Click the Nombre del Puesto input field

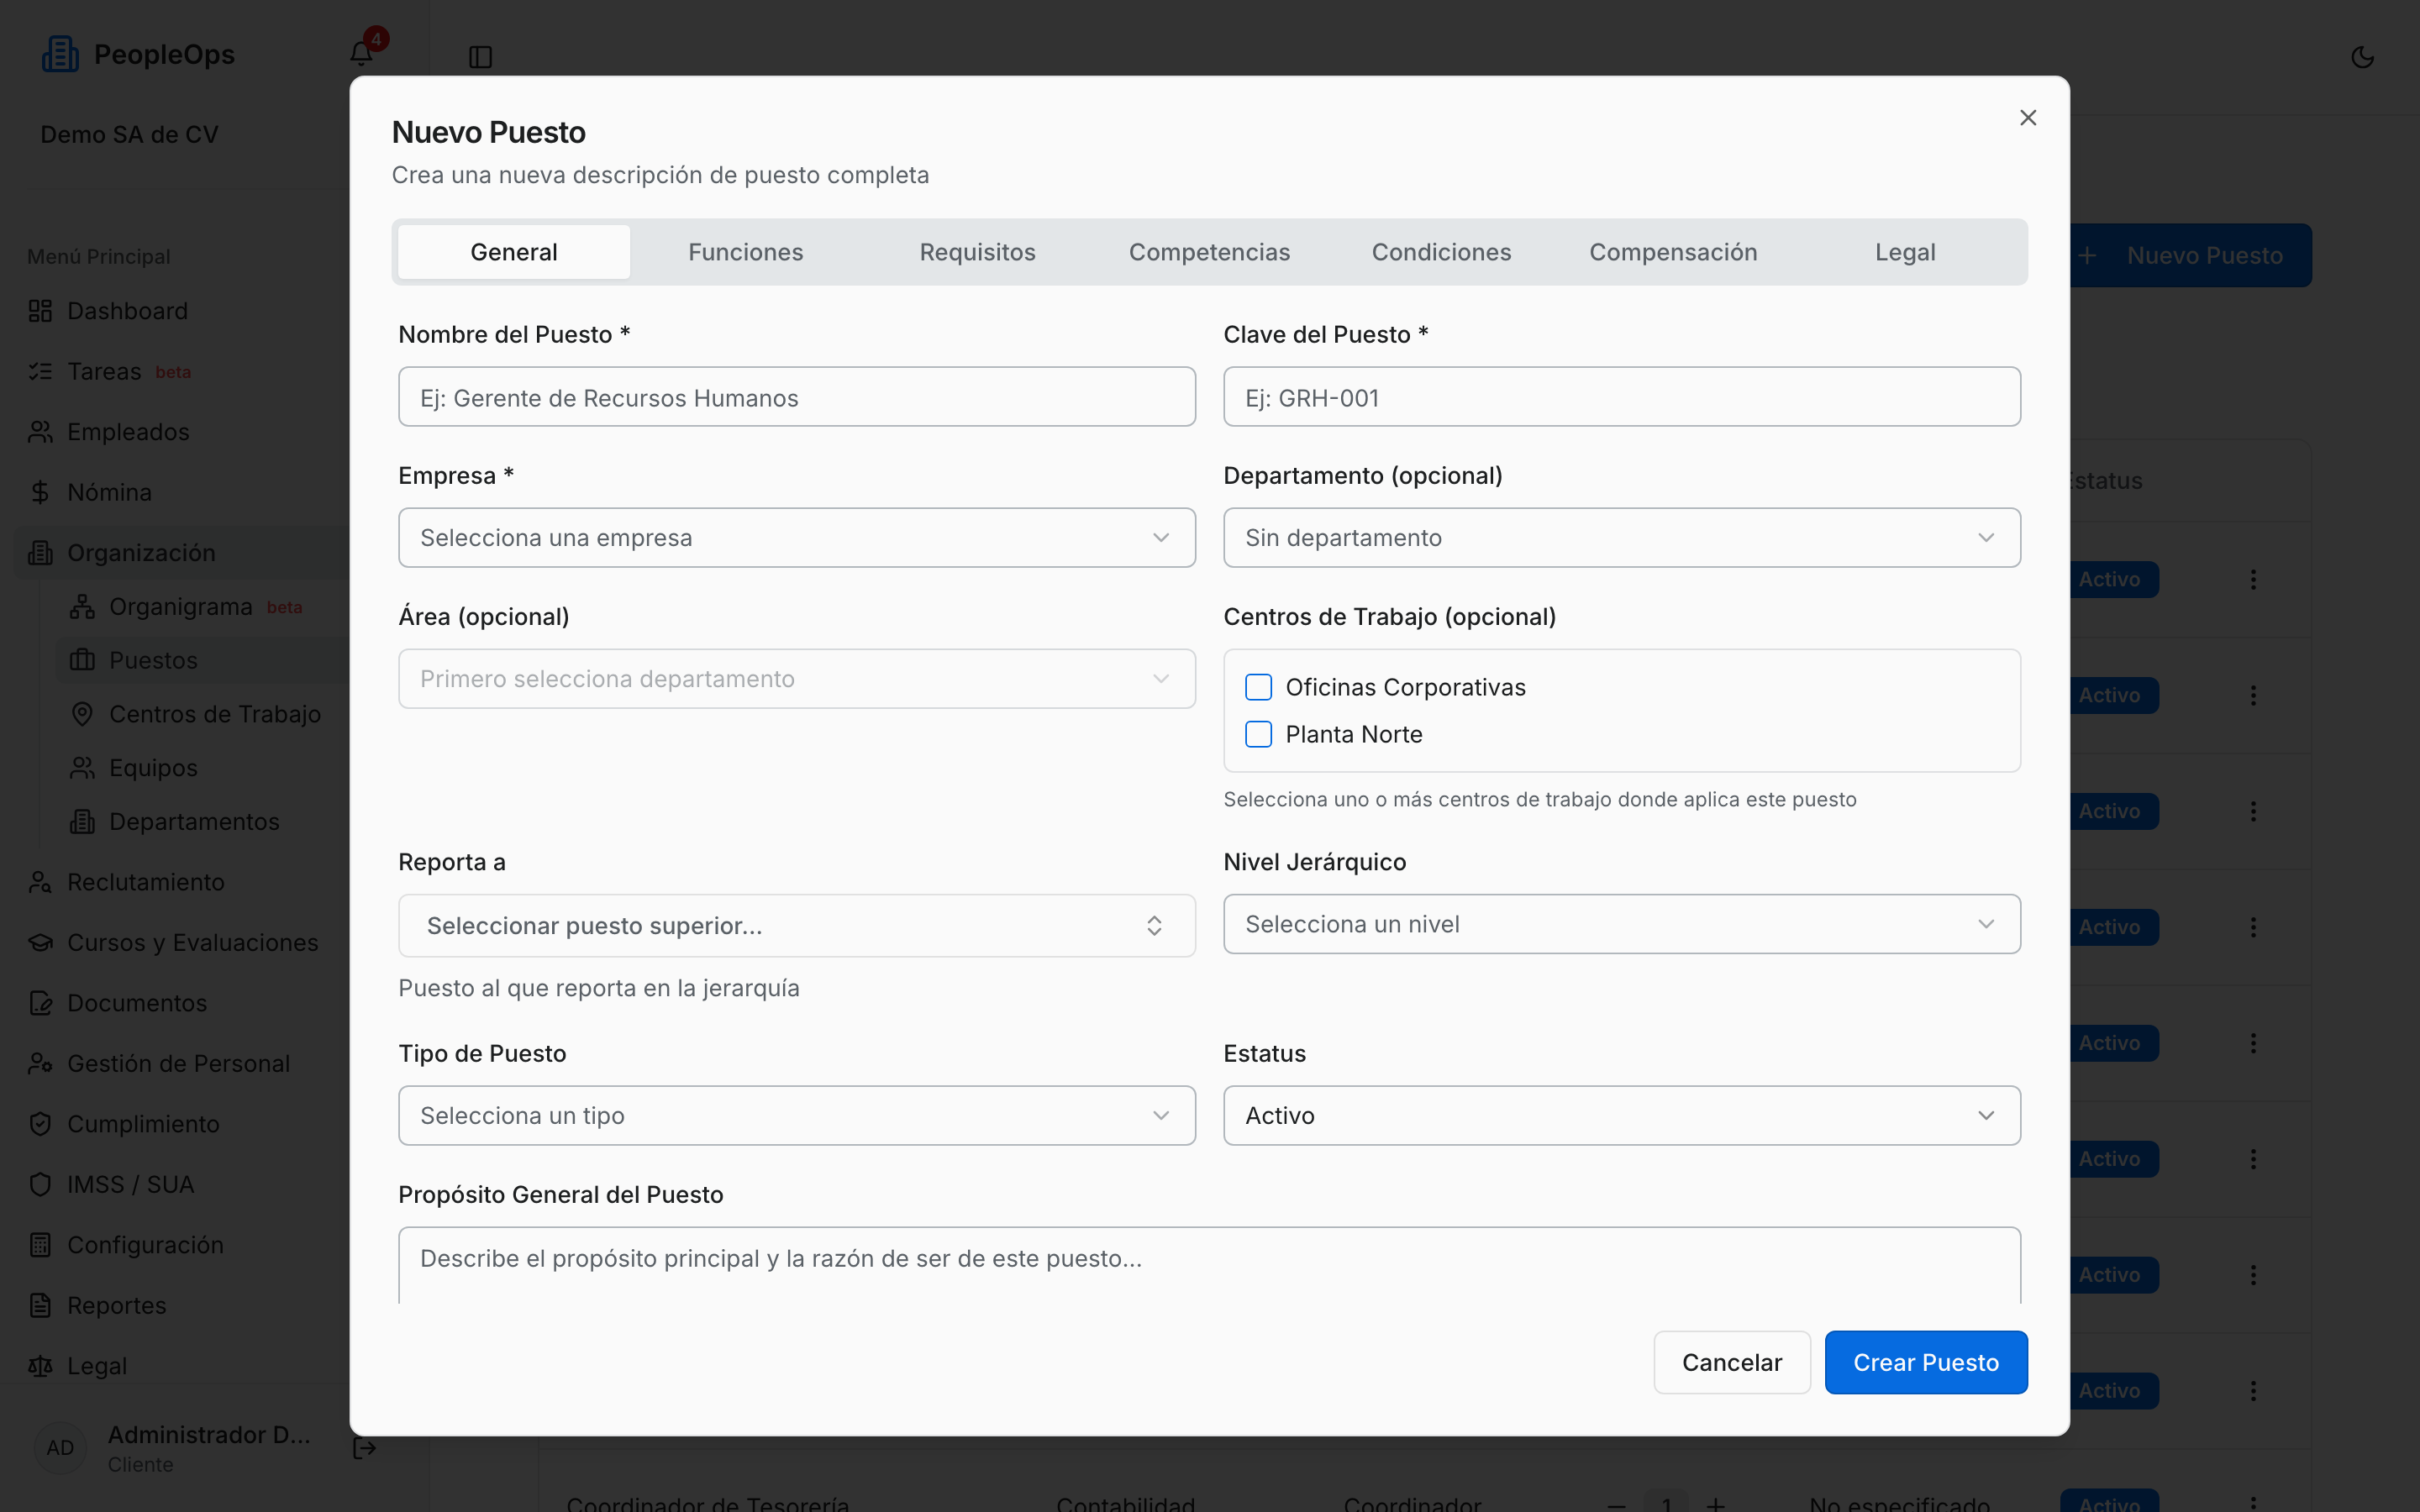796,397
